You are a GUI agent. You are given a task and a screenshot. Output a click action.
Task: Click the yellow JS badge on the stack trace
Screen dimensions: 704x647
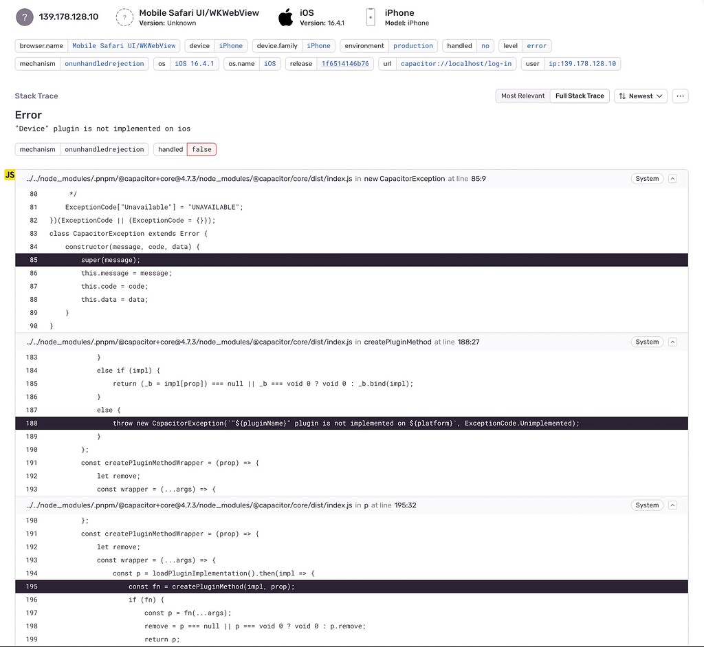click(10, 175)
